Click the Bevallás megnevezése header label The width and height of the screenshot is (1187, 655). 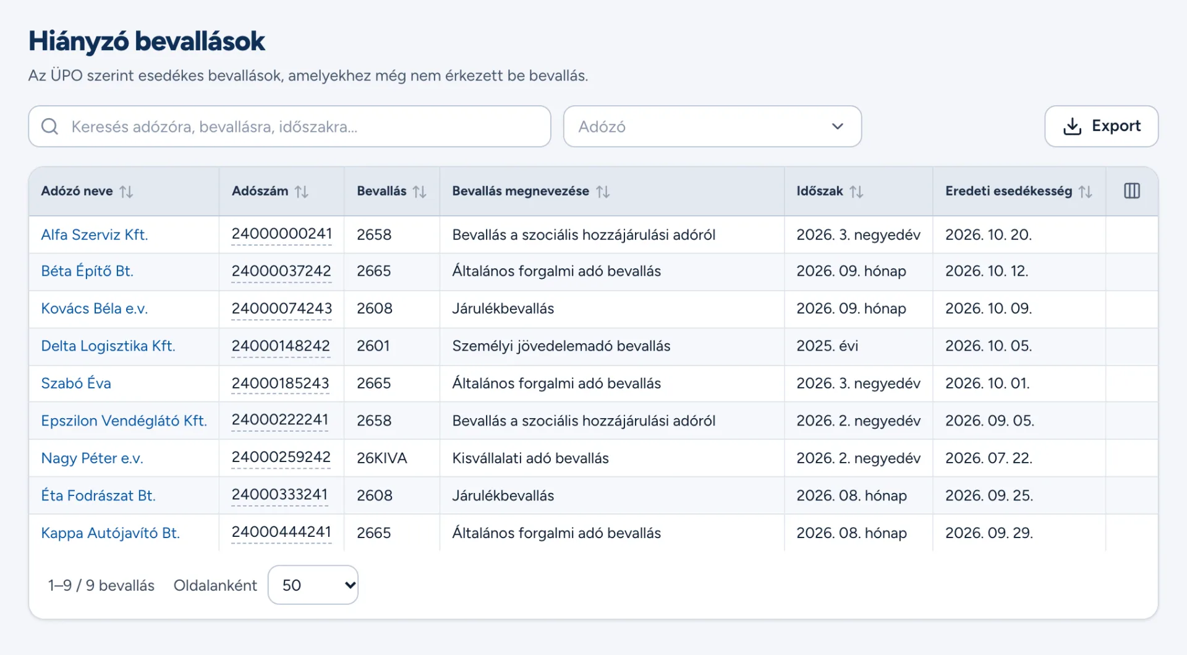521,191
